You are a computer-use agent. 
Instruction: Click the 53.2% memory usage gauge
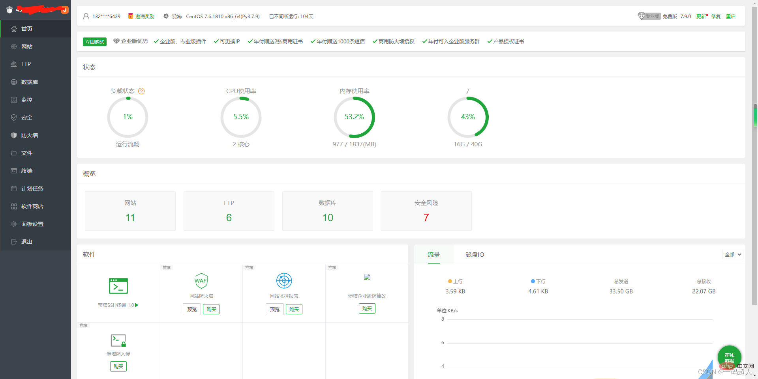[x=355, y=117]
